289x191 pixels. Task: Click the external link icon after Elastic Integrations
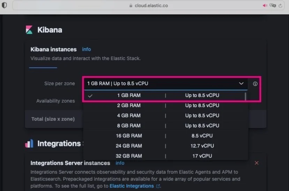tap(158, 186)
